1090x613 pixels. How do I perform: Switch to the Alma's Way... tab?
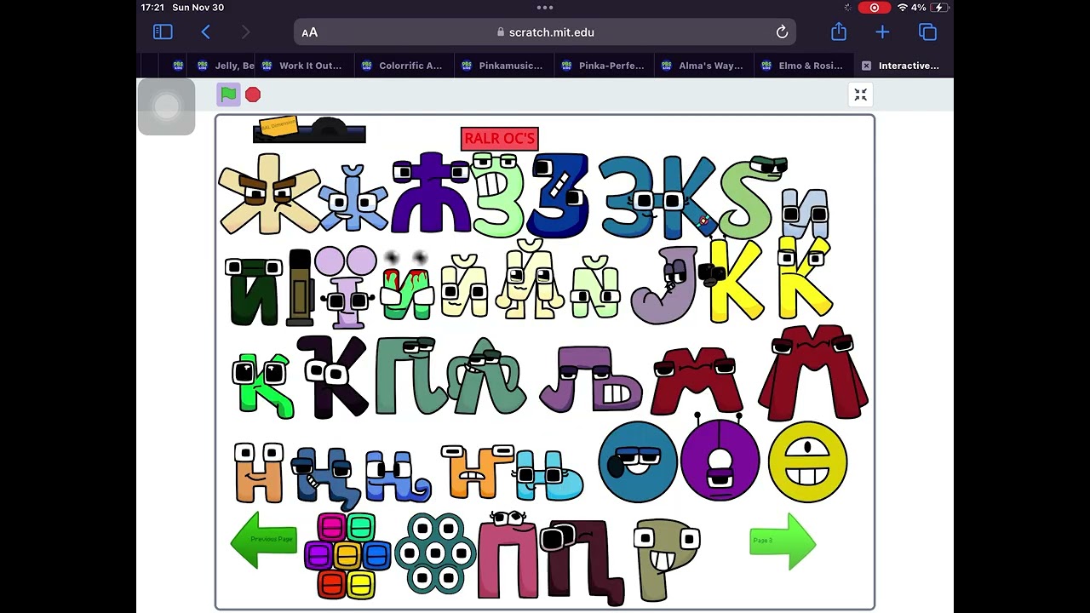[703, 66]
